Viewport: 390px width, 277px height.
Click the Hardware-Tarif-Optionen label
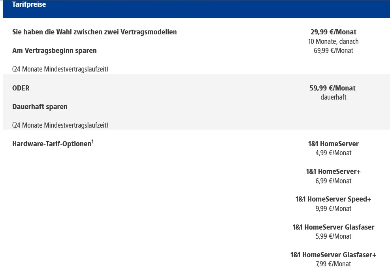click(x=52, y=144)
